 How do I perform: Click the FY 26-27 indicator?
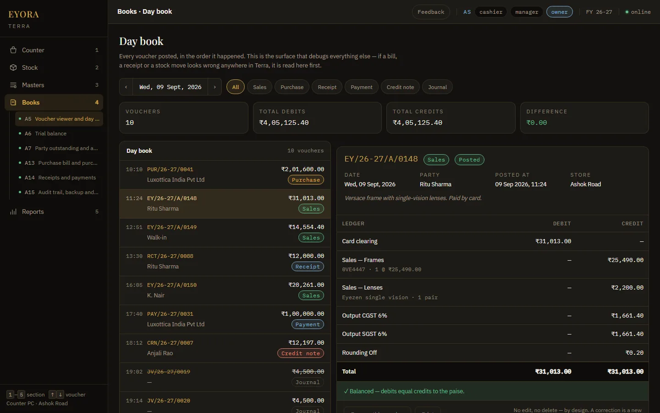pyautogui.click(x=599, y=12)
